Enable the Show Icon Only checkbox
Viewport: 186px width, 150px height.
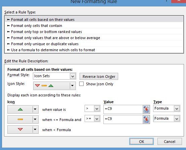tap(81, 84)
